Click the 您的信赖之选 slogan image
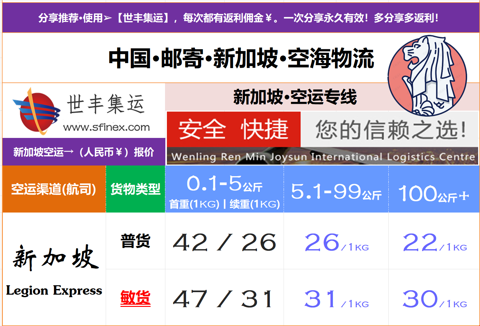This screenshot has width=480, height=326. [x=390, y=129]
